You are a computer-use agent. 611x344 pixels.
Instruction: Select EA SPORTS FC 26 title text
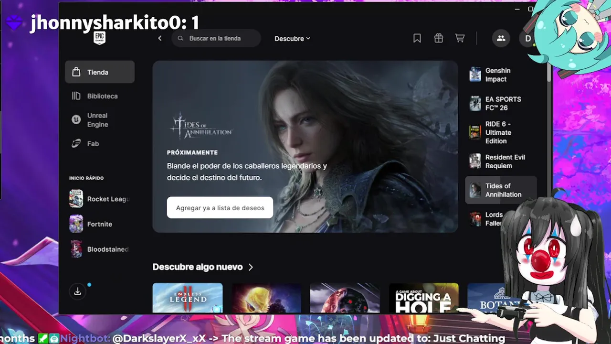tap(503, 104)
